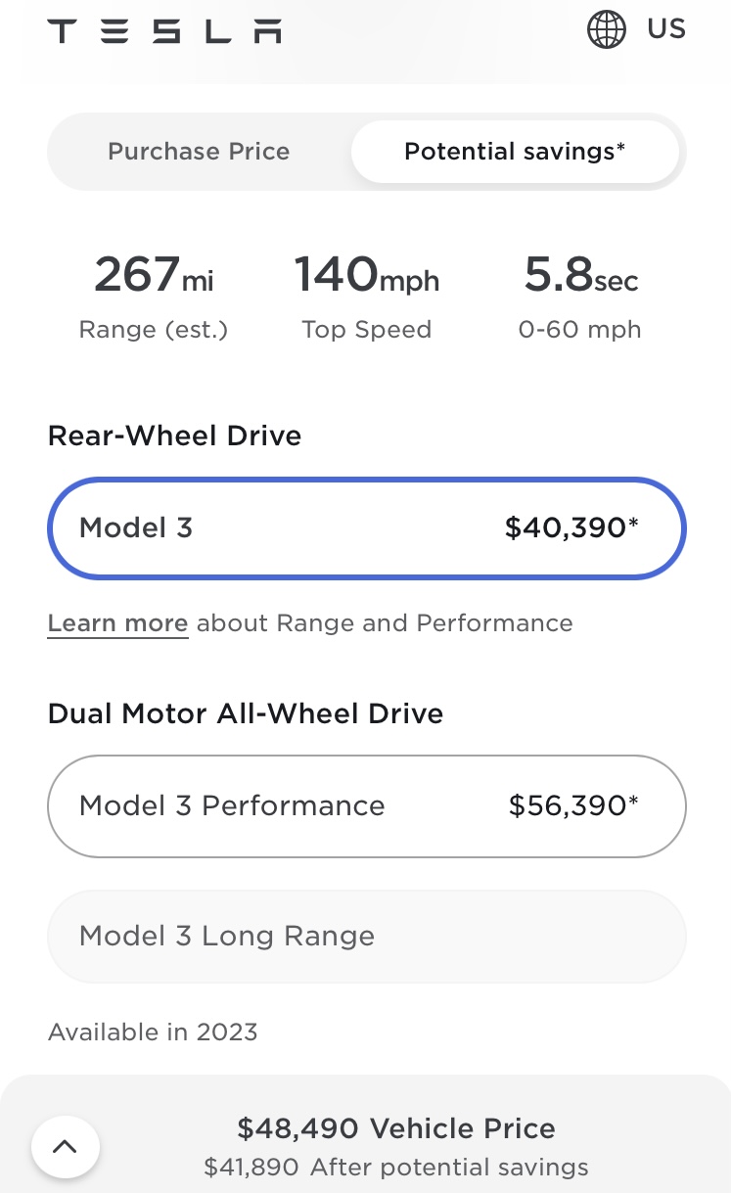
Task: Select Model 3 Performance option
Action: (367, 806)
